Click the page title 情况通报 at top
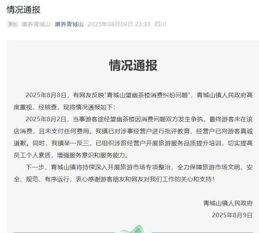259x233 pixels. (23, 10)
